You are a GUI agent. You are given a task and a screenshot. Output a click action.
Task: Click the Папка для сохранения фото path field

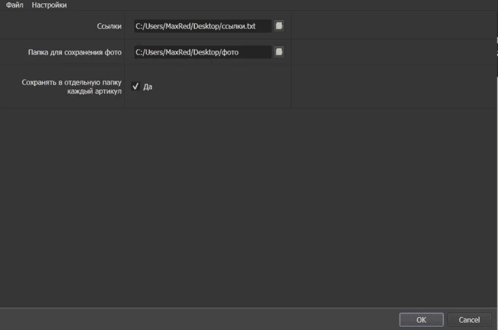point(203,52)
